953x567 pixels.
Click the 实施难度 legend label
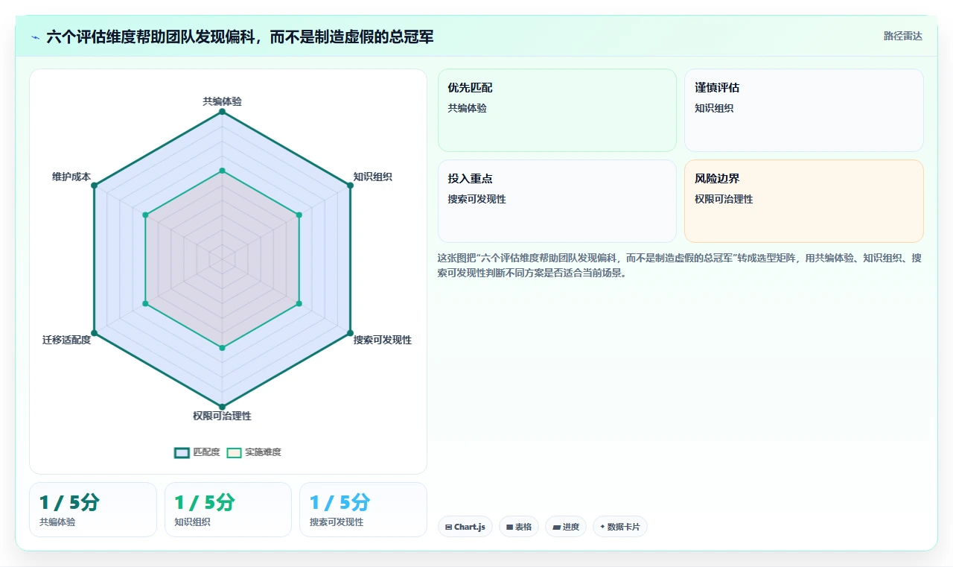coord(263,452)
